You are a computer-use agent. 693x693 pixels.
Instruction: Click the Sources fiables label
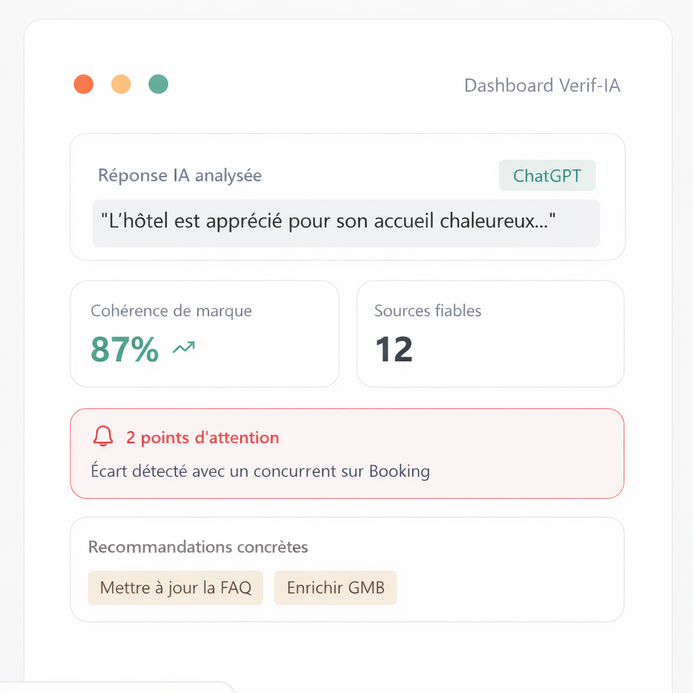pyautogui.click(x=428, y=311)
